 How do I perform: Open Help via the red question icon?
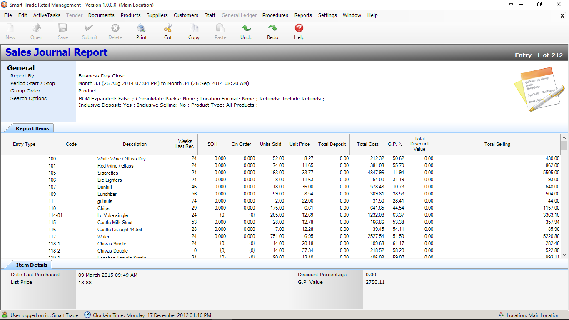coord(299,29)
